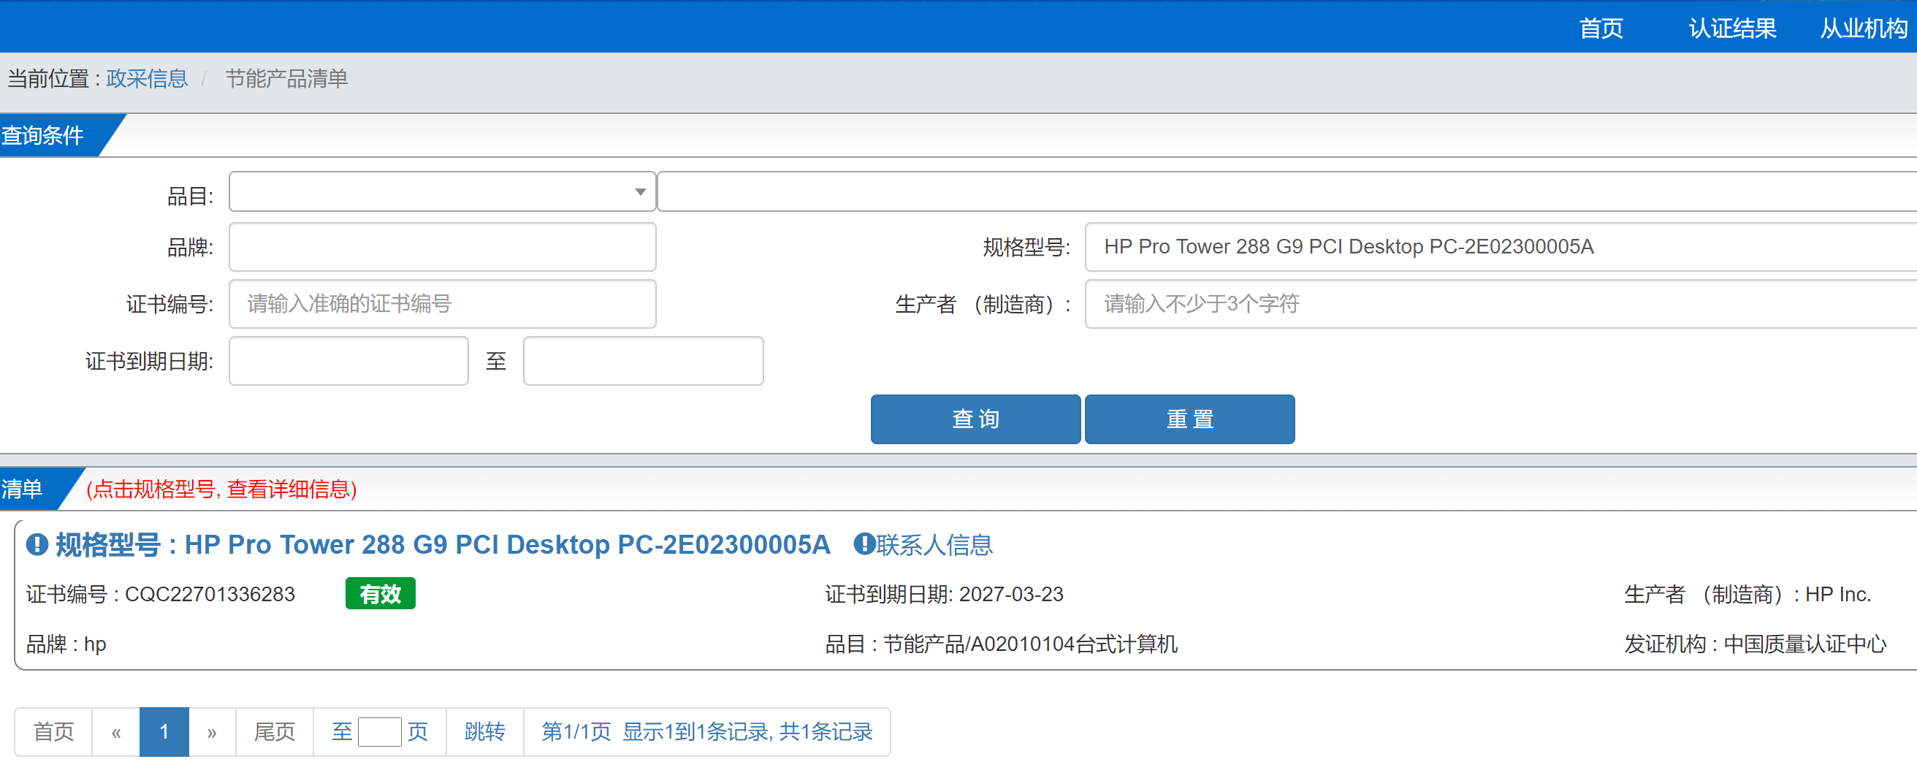
Task: Open 从业机构 in the top navigation
Action: [1864, 28]
